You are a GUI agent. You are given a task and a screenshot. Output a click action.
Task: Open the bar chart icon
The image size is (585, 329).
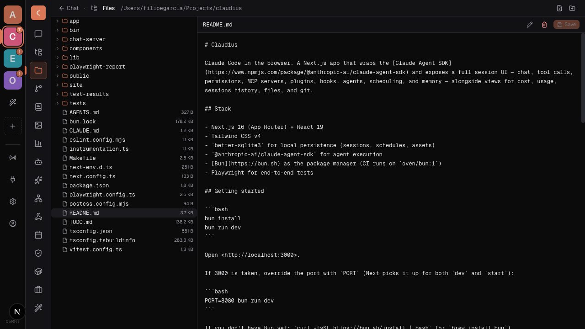click(x=38, y=143)
